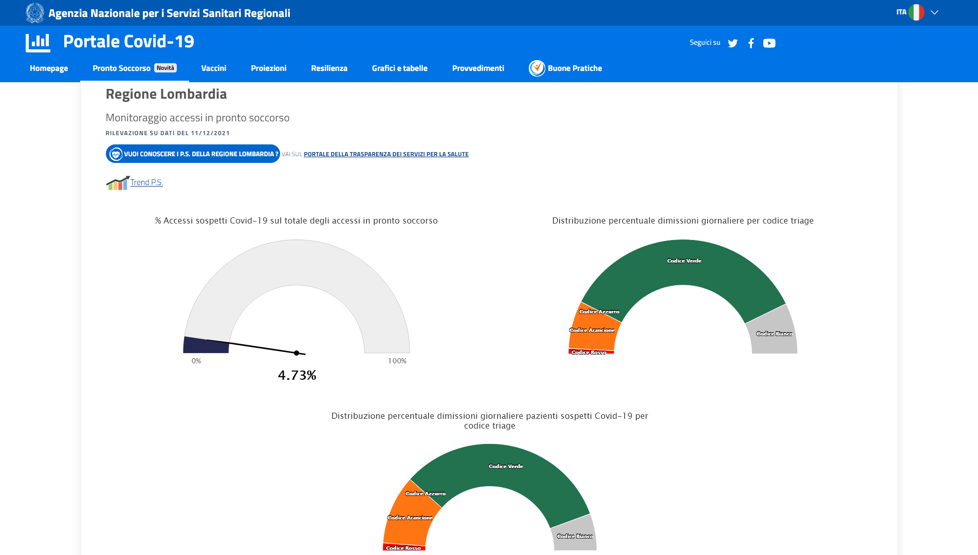Click Codice Arancione segment in top-right chart
Image resolution: width=978 pixels, height=555 pixels.
[592, 330]
